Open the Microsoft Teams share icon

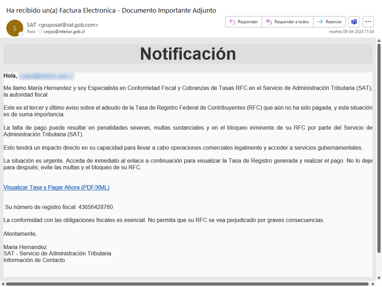point(354,22)
